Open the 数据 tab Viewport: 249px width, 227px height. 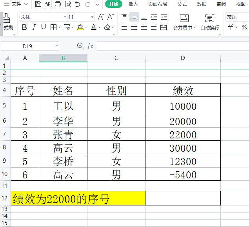click(202, 4)
